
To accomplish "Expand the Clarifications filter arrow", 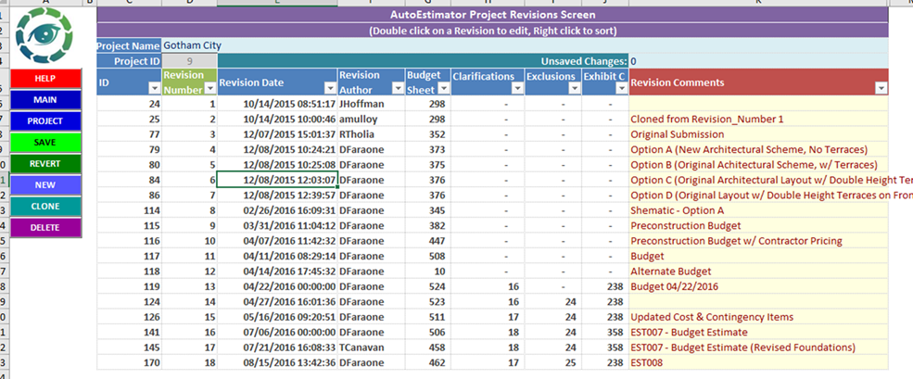I will 517,88.
